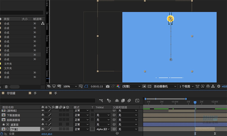Click the 类型 column header
This screenshot has height=136, width=227.
[x=7, y=19]
